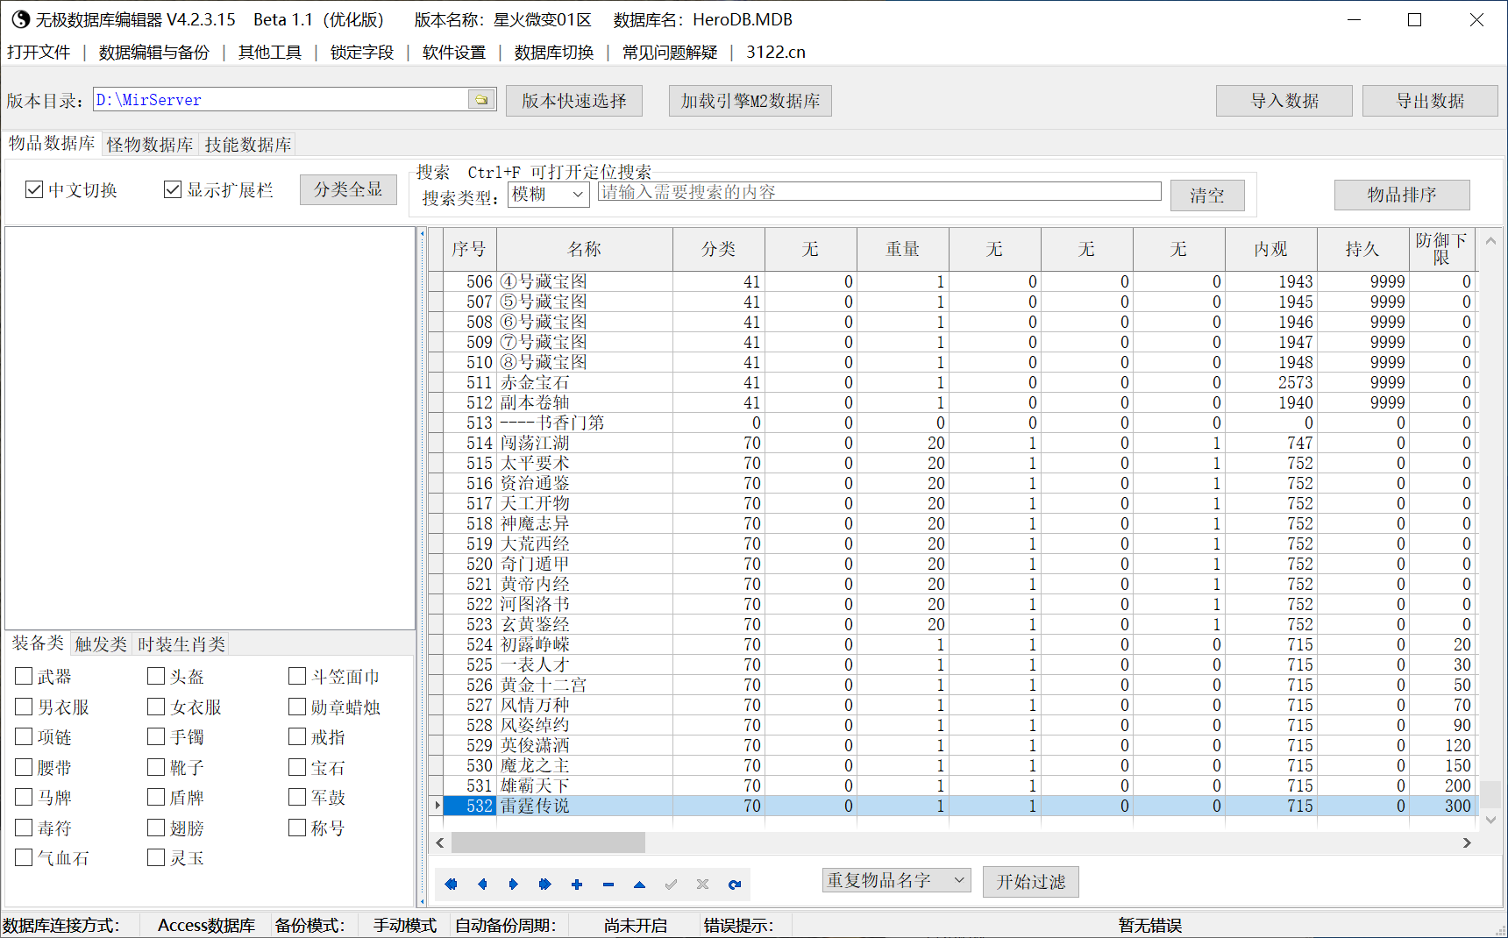Open the 锁定字段 menu
Viewport: 1508px width, 938px height.
[x=362, y=52]
